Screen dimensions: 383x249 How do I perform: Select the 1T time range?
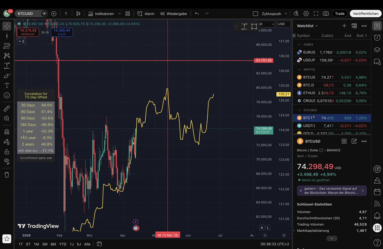pyautogui.click(x=20, y=244)
